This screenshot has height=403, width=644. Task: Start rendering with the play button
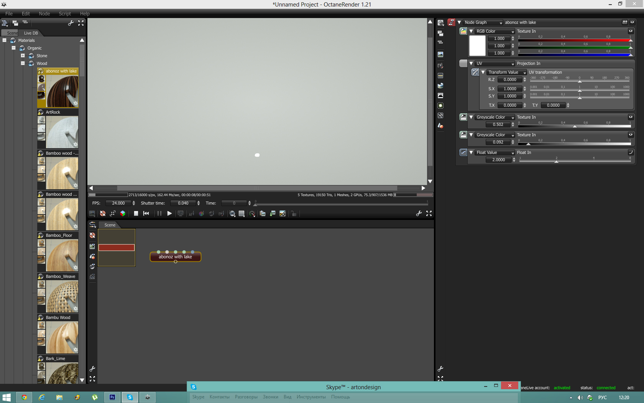tap(169, 213)
